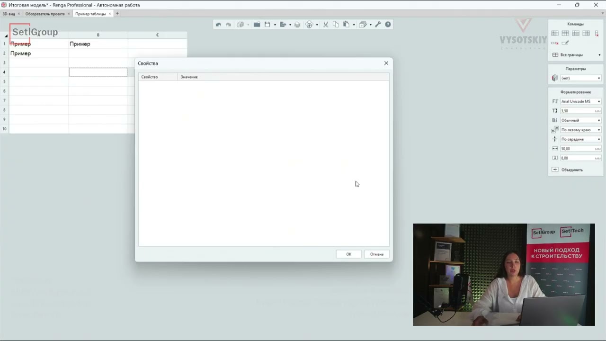Open project with the folder icon

[257, 25]
